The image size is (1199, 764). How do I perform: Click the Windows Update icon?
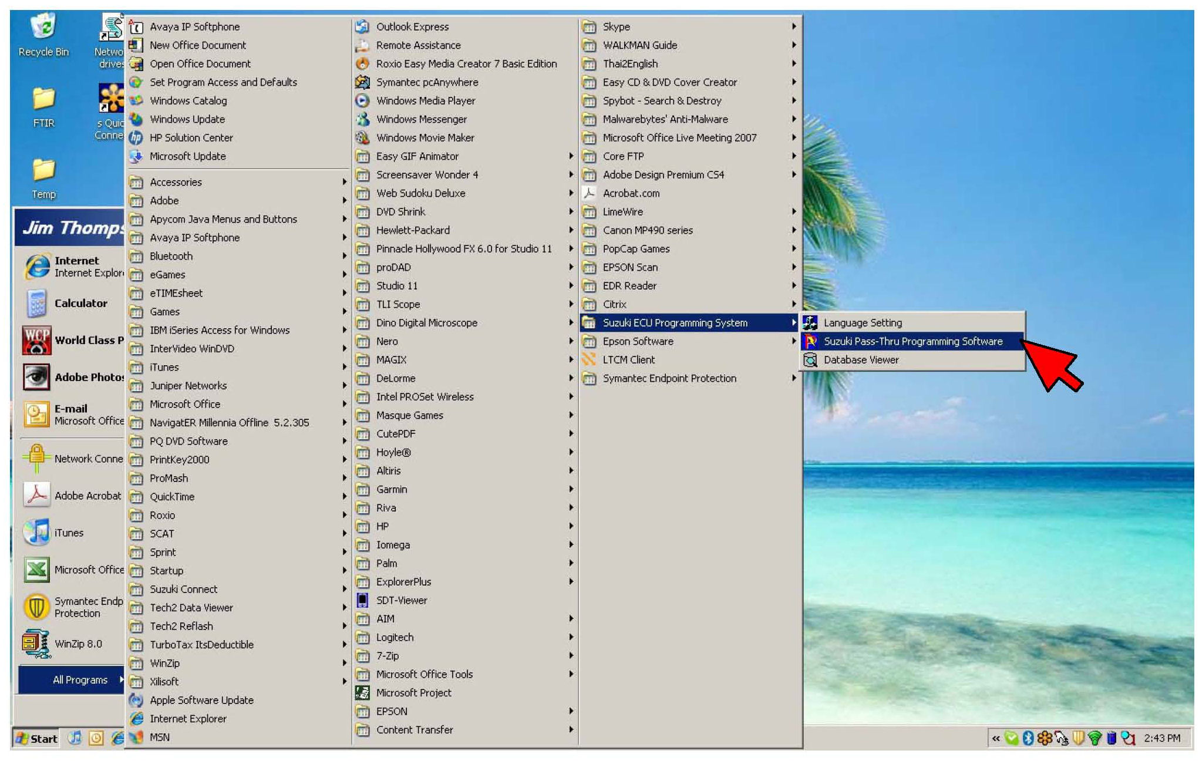click(x=136, y=119)
